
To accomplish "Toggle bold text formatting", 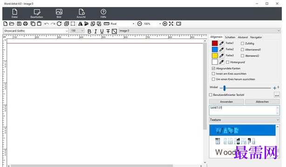I will click(x=89, y=31).
